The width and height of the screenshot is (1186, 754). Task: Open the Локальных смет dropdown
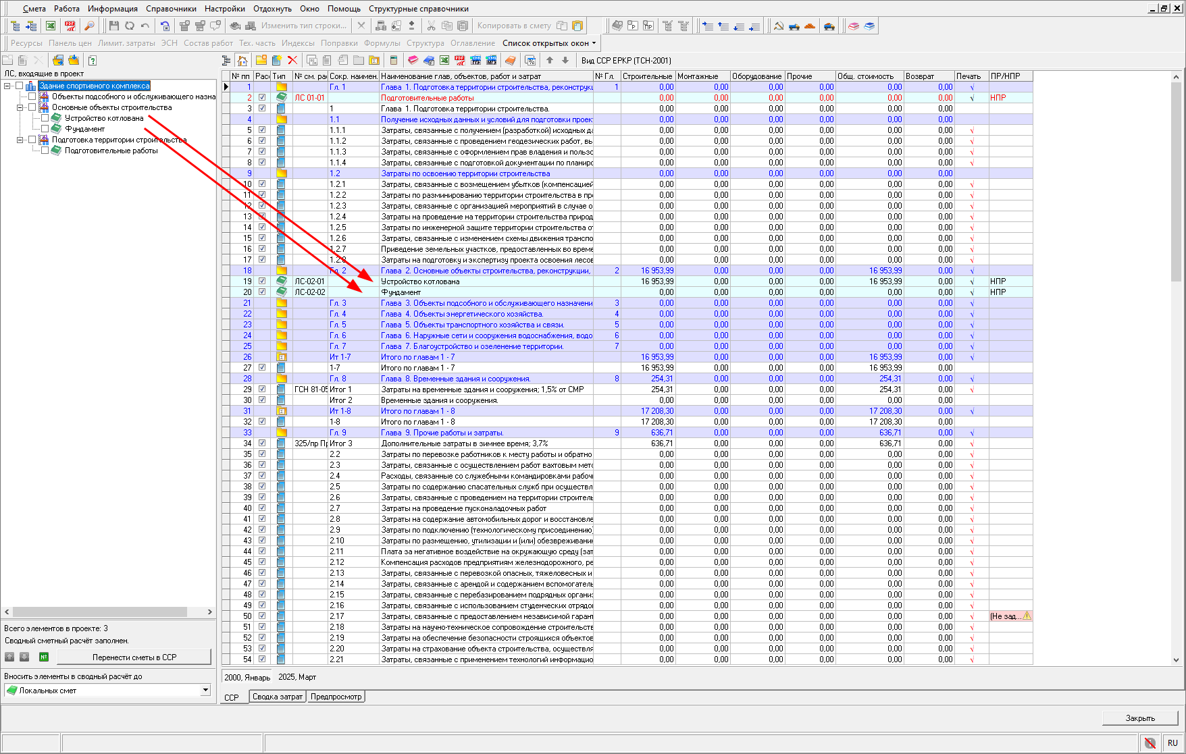pyautogui.click(x=205, y=691)
